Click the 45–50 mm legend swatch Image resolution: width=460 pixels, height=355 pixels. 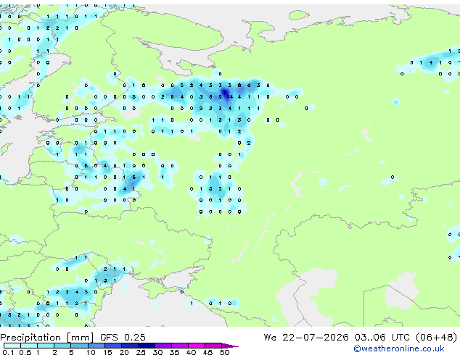213,346
